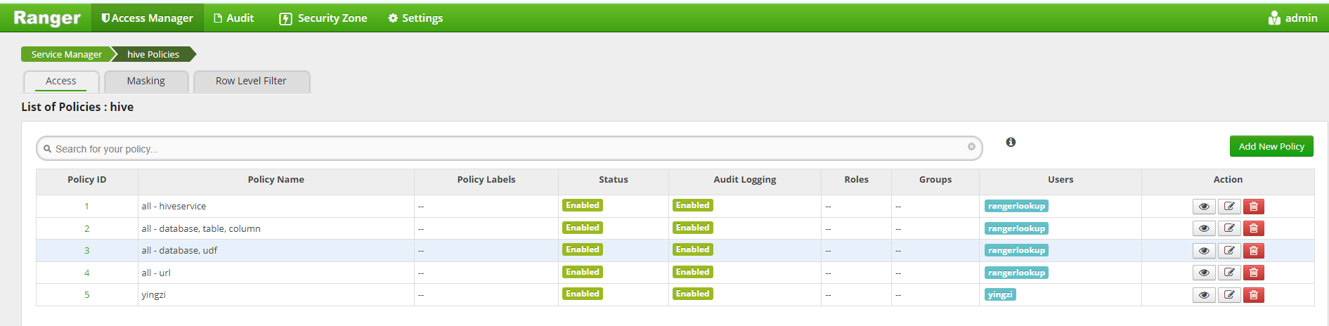View details of yingzi policy
Screen dimensions: 1329x326
click(x=1203, y=295)
